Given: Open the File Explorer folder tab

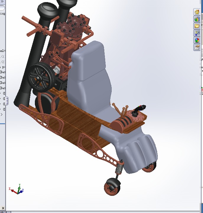Looking at the screenshot, I should click(x=197, y=26).
